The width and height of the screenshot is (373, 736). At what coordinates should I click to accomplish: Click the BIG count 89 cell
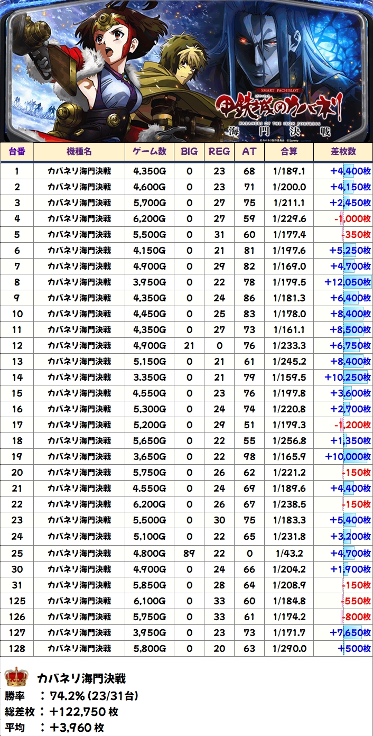[x=189, y=553]
